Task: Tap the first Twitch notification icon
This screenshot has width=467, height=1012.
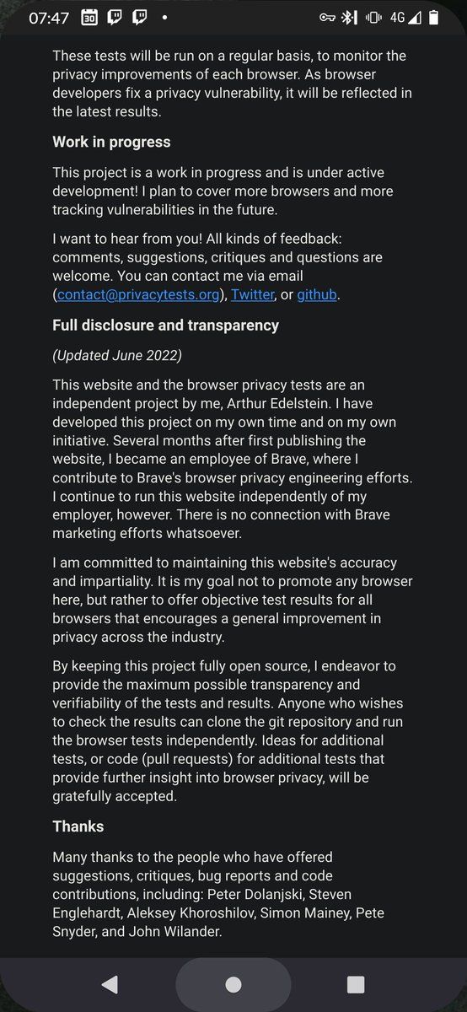Action: [x=115, y=17]
